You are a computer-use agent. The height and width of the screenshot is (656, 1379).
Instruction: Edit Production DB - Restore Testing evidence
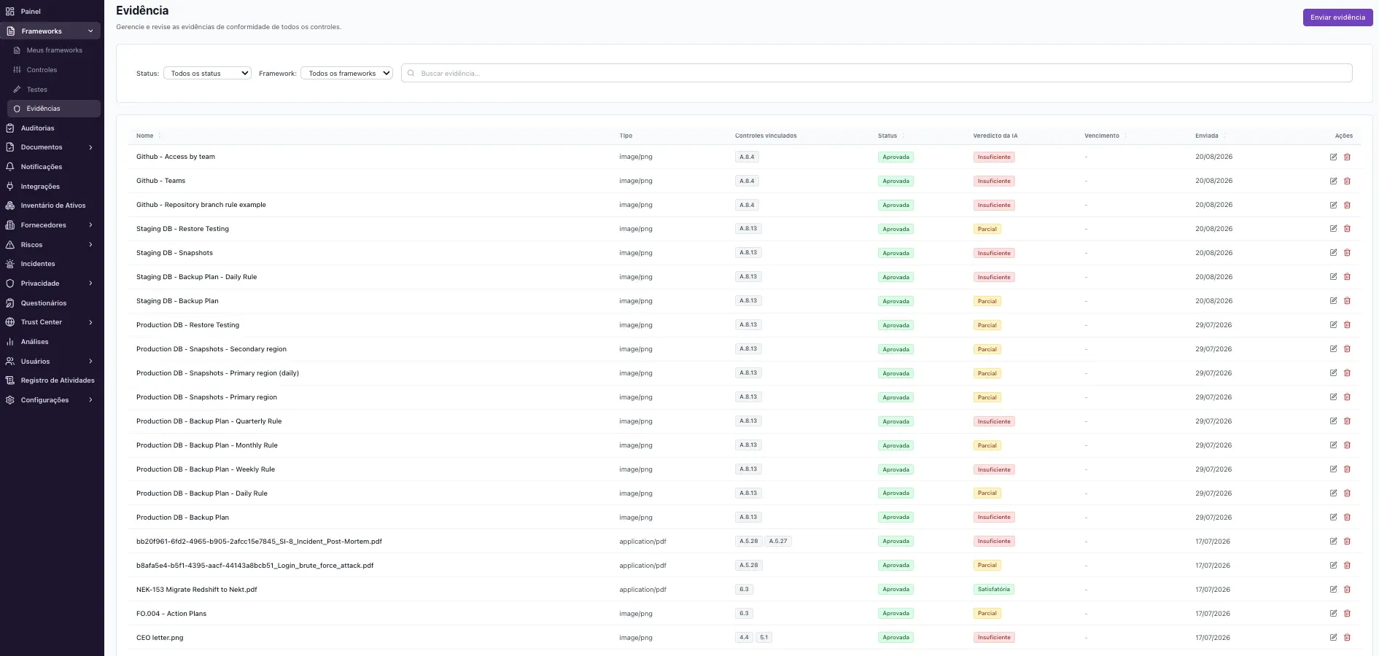tap(1333, 325)
